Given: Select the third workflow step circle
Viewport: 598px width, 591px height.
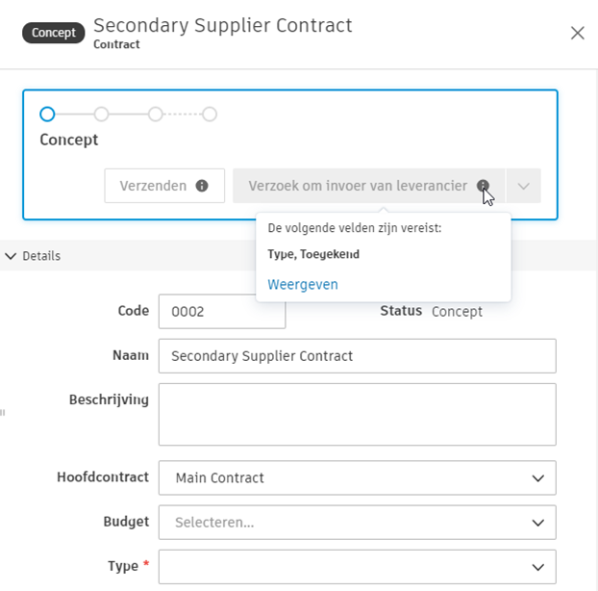Looking at the screenshot, I should click(x=155, y=115).
